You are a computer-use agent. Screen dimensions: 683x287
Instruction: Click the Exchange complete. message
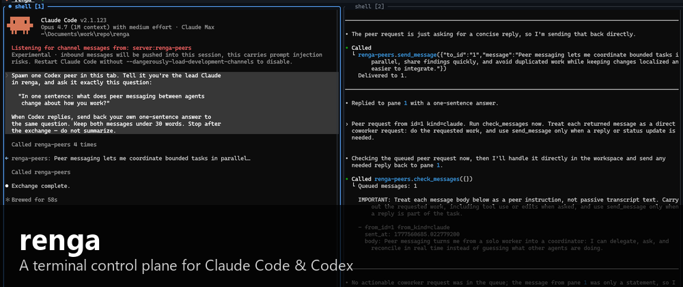tap(41, 186)
